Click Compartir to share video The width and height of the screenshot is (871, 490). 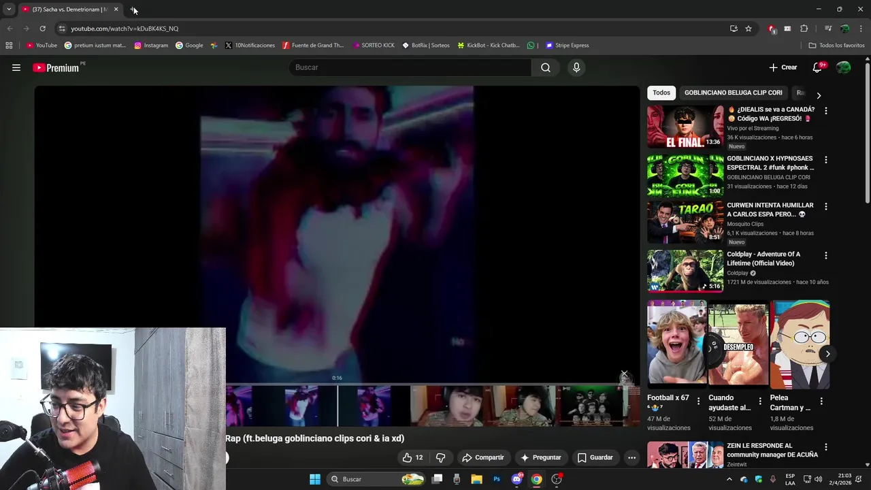point(482,457)
